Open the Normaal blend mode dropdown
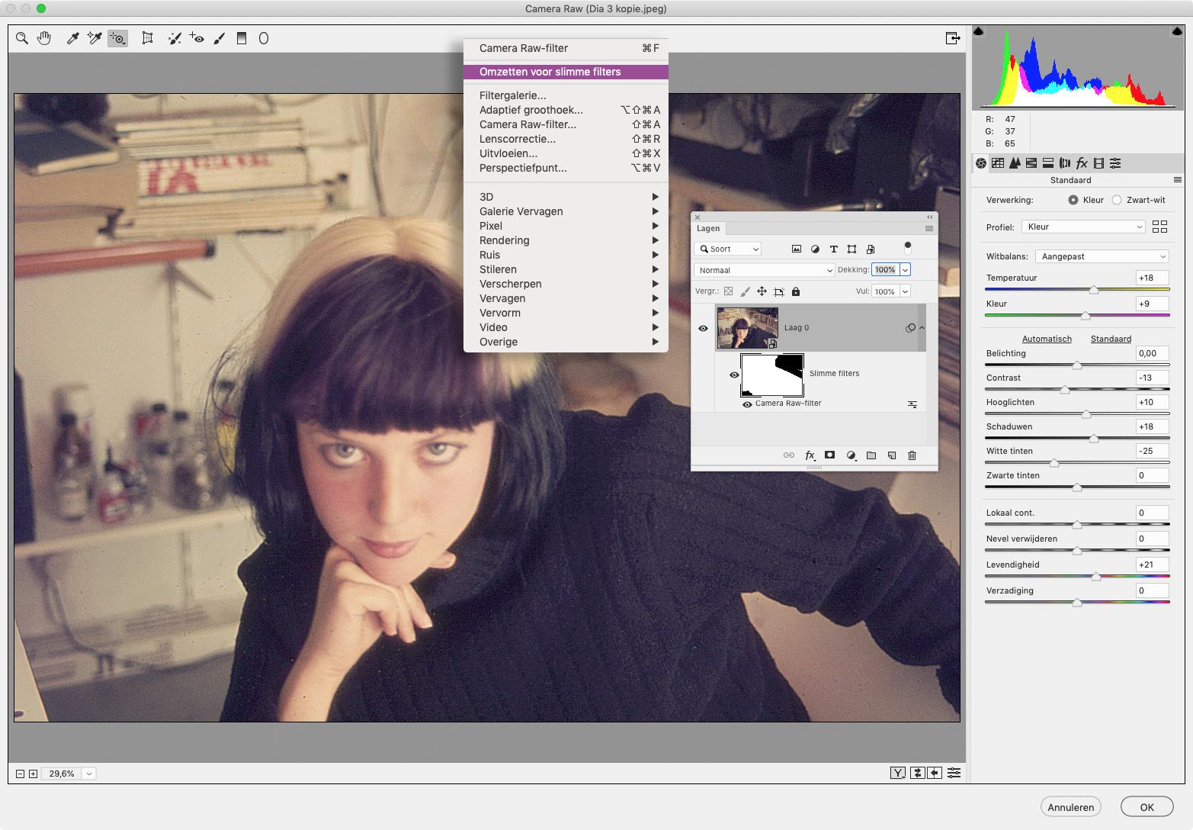The height and width of the screenshot is (830, 1193). [765, 270]
